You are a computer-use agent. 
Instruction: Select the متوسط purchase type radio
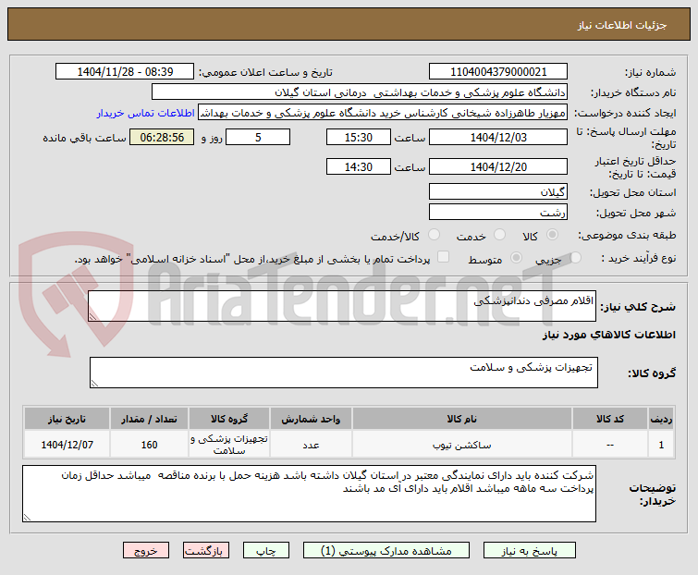516,258
